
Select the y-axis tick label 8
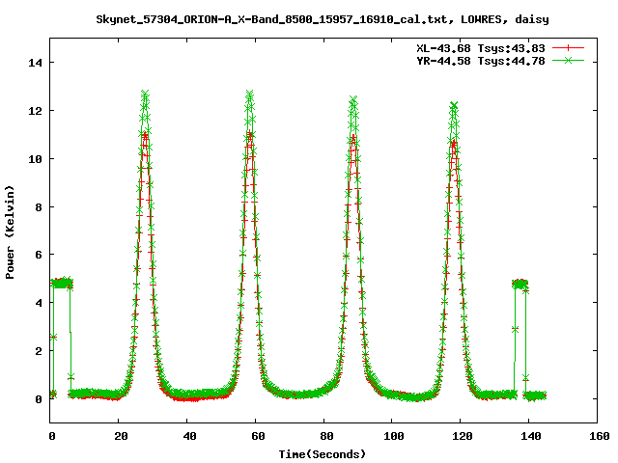pyautogui.click(x=39, y=207)
